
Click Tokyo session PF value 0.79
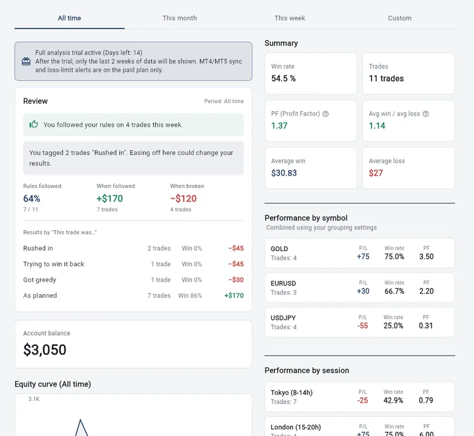425,400
